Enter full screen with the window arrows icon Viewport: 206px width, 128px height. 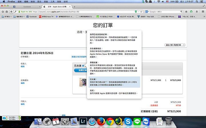(204, 6)
